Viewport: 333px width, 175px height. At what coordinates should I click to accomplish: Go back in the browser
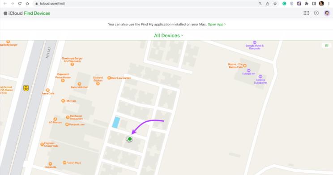tap(5, 4)
